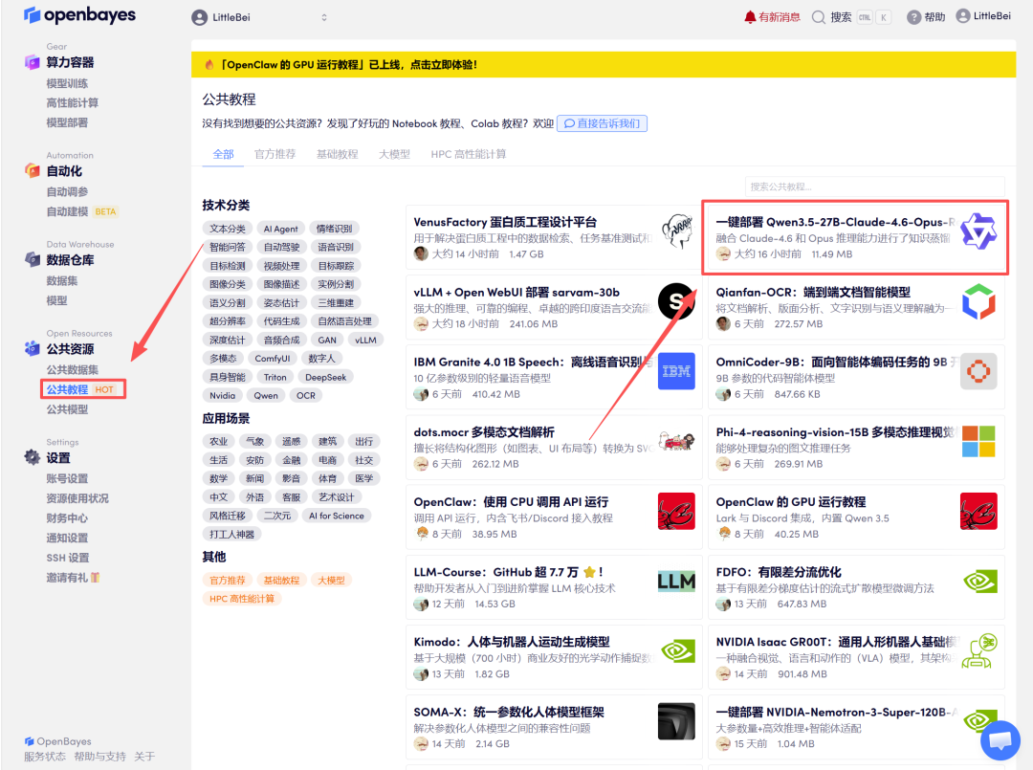Open 模型训练 in the sidebar
This screenshot has width=1033, height=770.
click(67, 83)
